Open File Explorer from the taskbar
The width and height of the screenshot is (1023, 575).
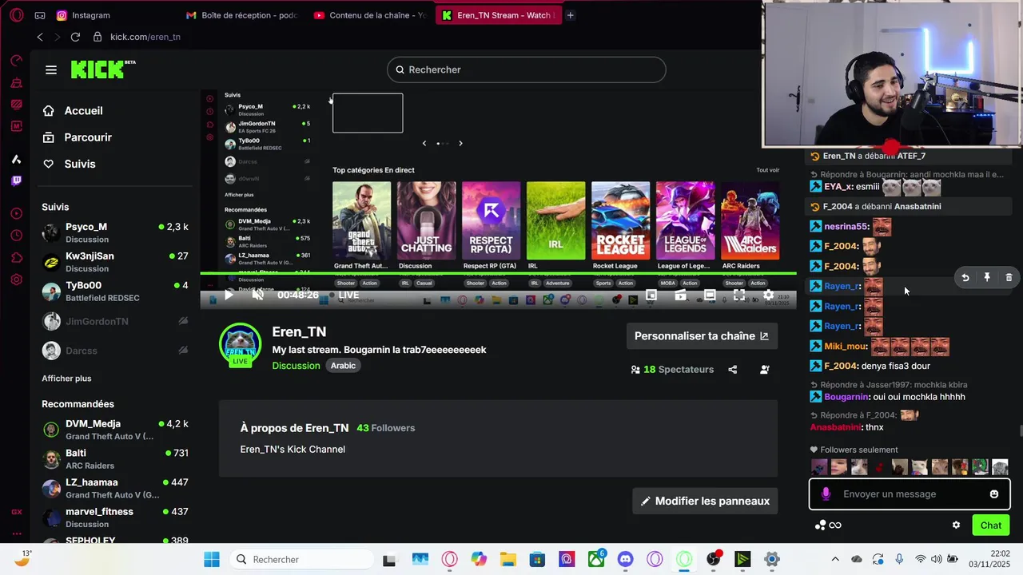[x=508, y=559]
